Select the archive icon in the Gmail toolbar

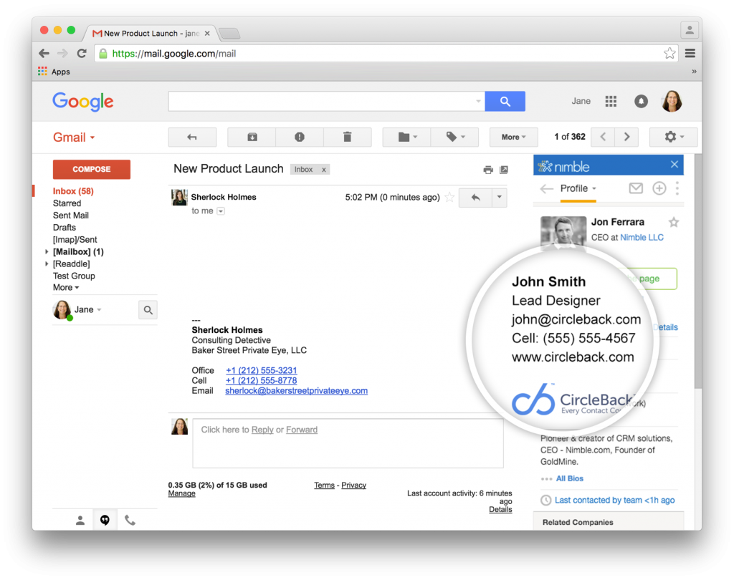coord(251,137)
